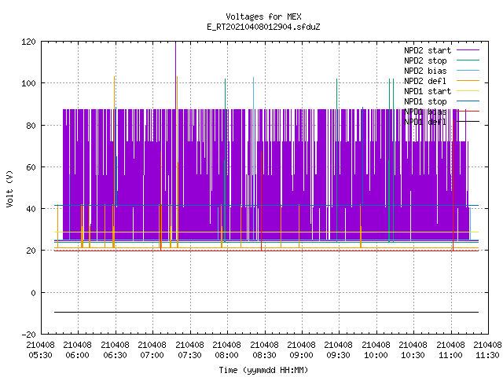Click the x-axis tick label 08:00
Viewport: 503px width, 377px height.
227,355
